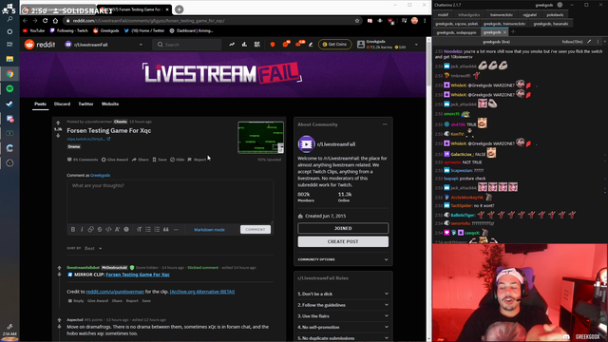Reload the browser page

[x=45, y=21]
